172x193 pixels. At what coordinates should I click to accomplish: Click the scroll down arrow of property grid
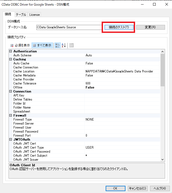[163, 160]
